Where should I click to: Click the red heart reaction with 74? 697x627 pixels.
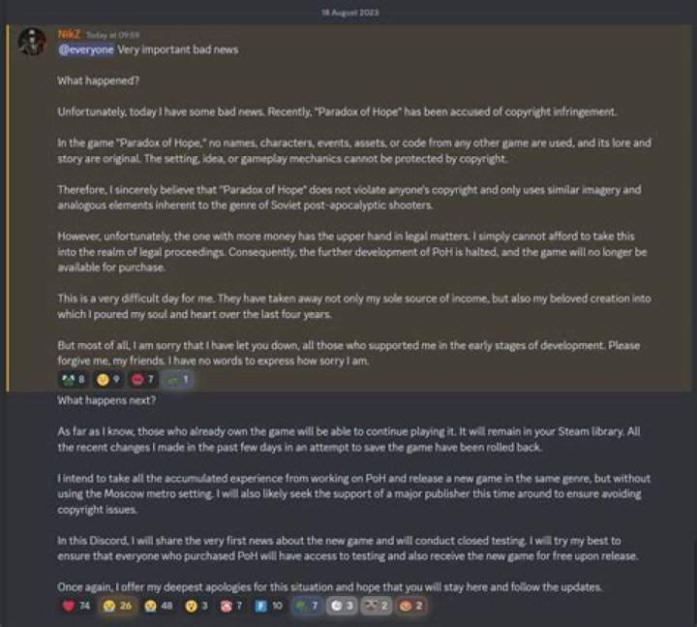point(76,606)
